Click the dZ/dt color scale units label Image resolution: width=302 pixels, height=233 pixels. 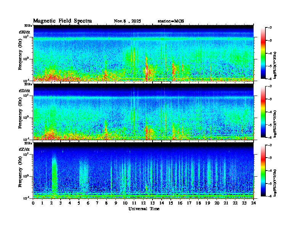tap(275, 182)
